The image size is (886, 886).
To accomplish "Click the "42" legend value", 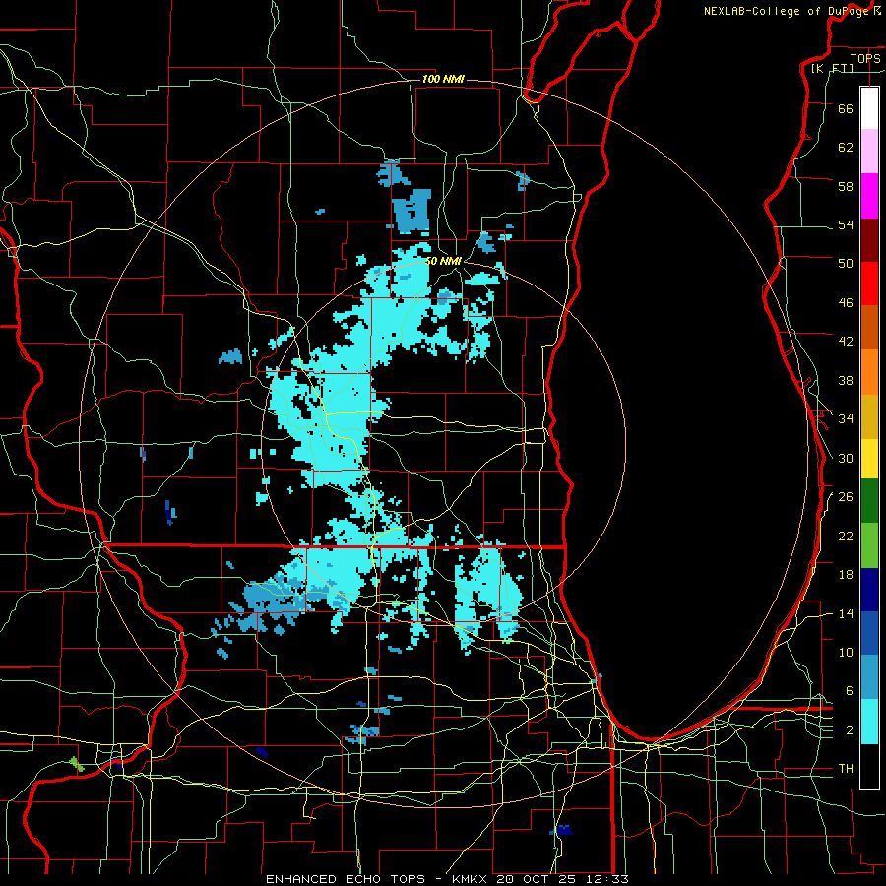I will 846,342.
